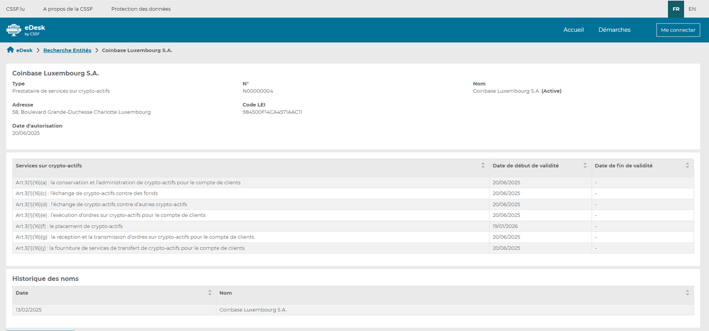Sort by Date de début de validité arrows

click(585, 166)
